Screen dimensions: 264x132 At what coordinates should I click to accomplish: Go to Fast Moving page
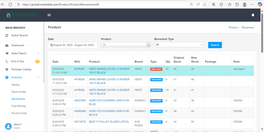coord(19,106)
